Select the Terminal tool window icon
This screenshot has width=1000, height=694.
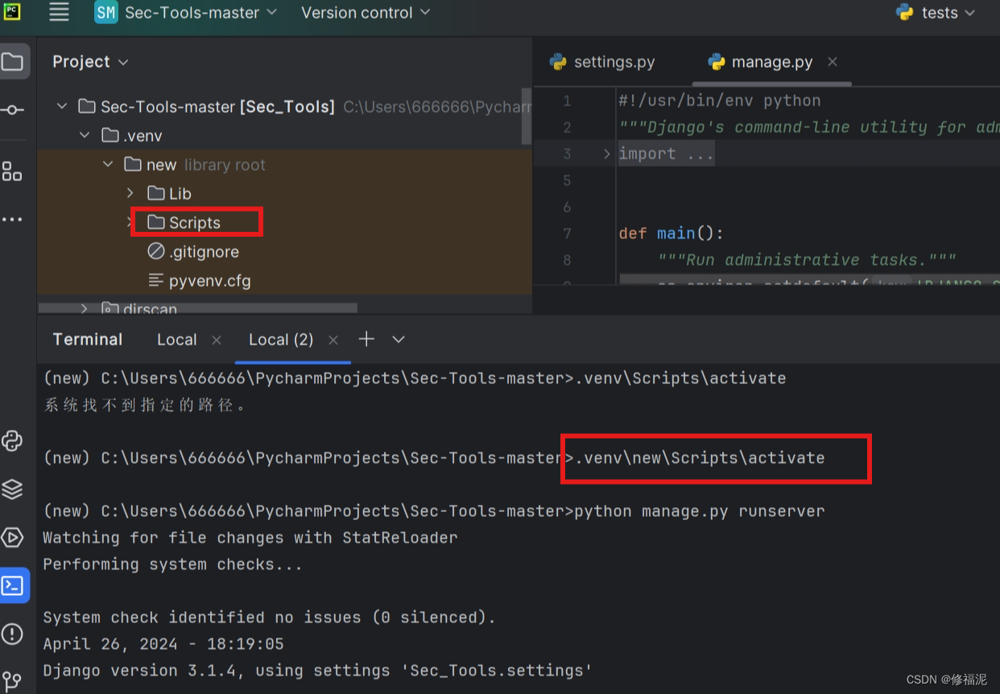[x=14, y=585]
